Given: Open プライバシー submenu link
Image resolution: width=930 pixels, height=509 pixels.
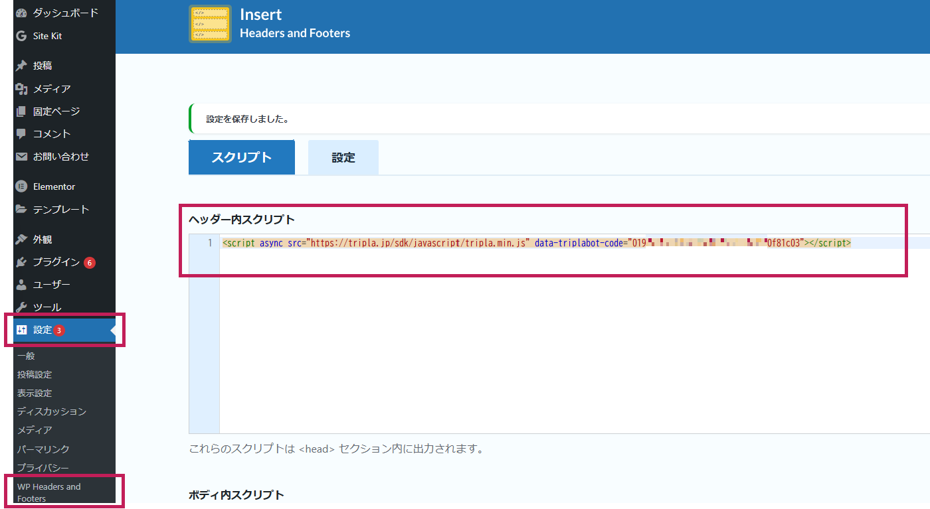Looking at the screenshot, I should coord(43,468).
